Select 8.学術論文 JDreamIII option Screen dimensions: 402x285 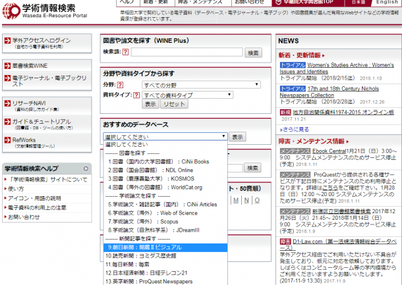(165, 230)
